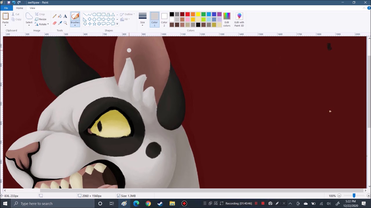
Task: Click the Select rectangle icon
Action: pos(29,16)
